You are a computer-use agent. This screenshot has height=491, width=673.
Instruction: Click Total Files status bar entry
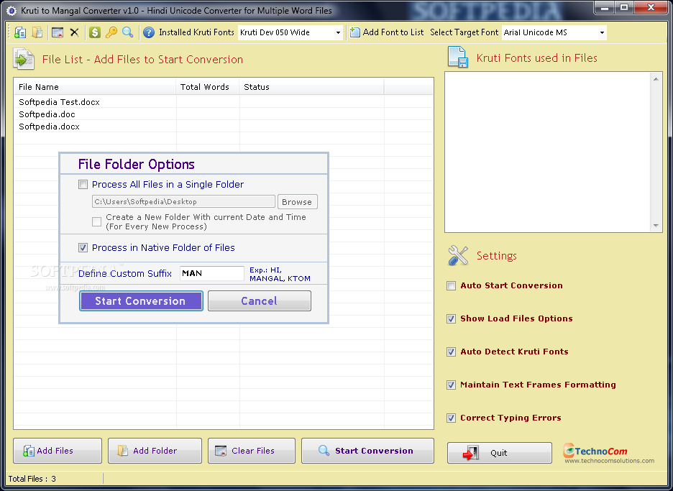(32, 479)
